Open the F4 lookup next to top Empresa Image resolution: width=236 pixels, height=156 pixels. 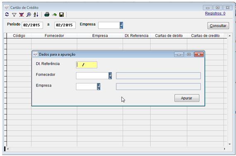121,25
